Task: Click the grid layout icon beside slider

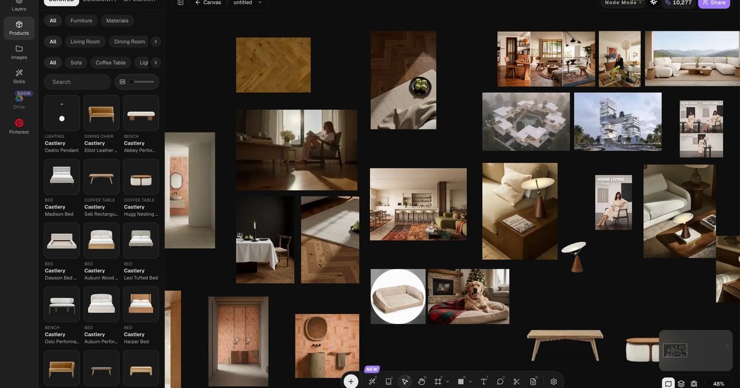Action: [122, 82]
